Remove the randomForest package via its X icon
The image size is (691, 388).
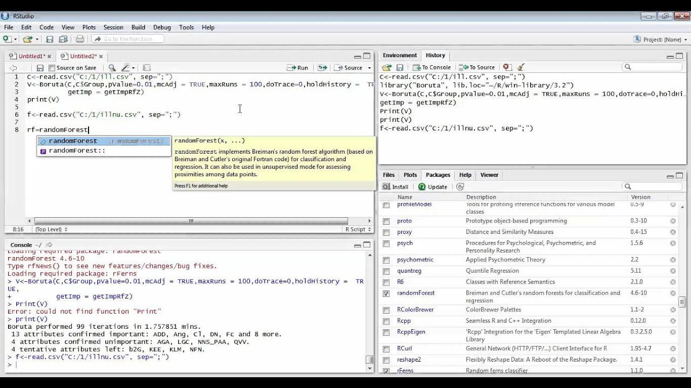[673, 293]
